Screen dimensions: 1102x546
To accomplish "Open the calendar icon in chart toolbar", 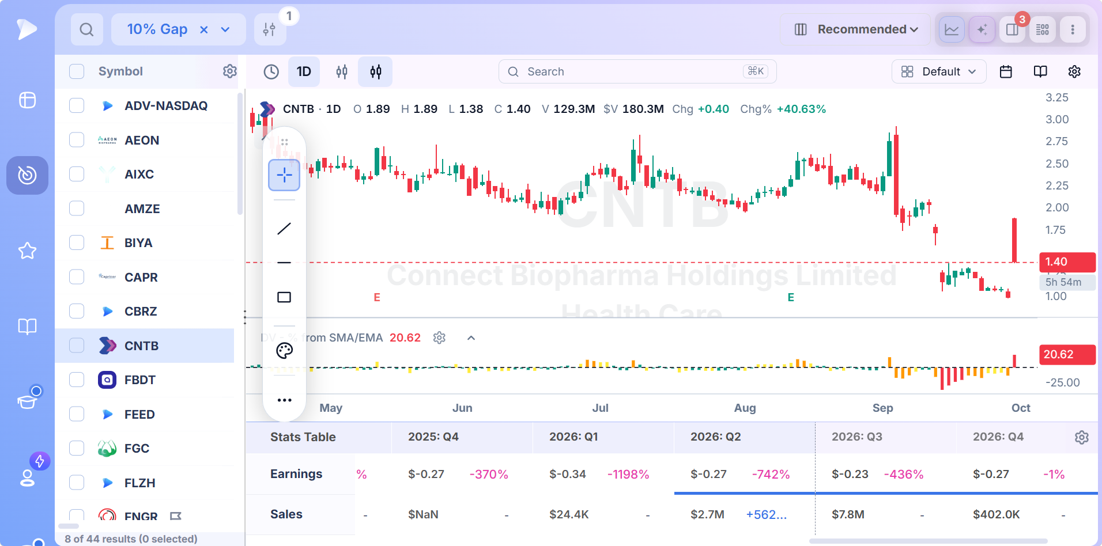I will point(1006,71).
